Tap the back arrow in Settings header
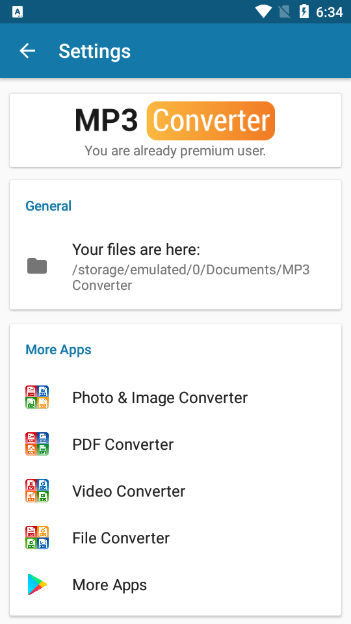 27,51
